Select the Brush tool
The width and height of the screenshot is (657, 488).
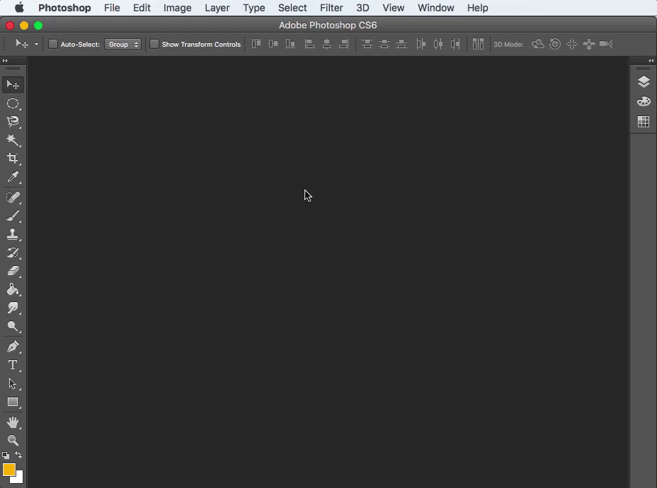point(13,216)
